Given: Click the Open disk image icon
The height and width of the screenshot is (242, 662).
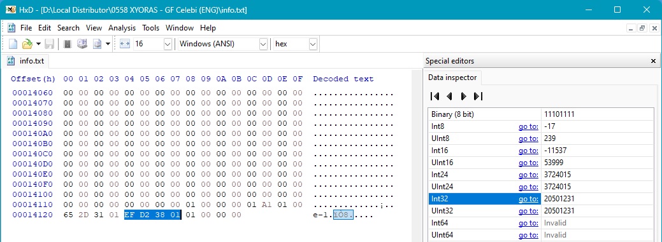Looking at the screenshot, I should pyautogui.click(x=97, y=44).
